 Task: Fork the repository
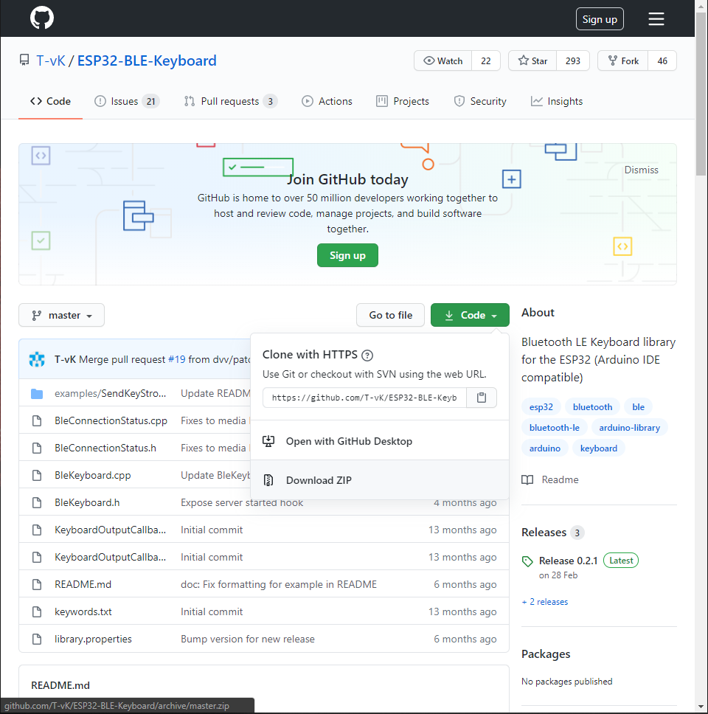pyautogui.click(x=623, y=60)
